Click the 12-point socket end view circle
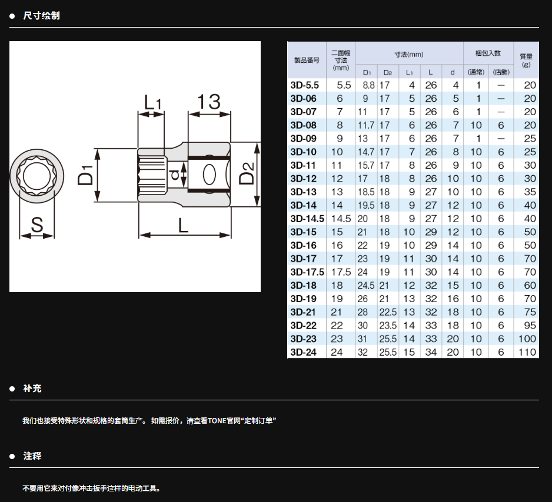552x502 pixels. (x=38, y=175)
